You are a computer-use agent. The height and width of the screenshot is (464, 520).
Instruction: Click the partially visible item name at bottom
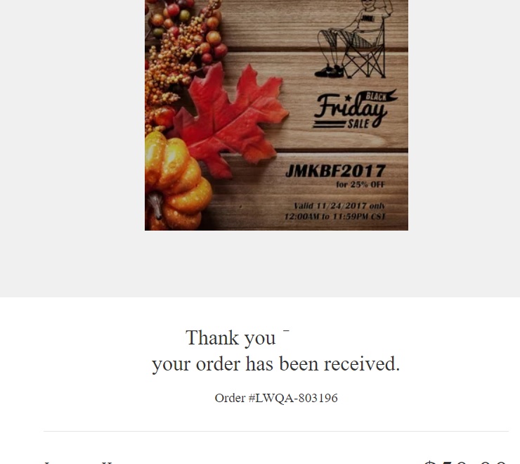(x=79, y=463)
